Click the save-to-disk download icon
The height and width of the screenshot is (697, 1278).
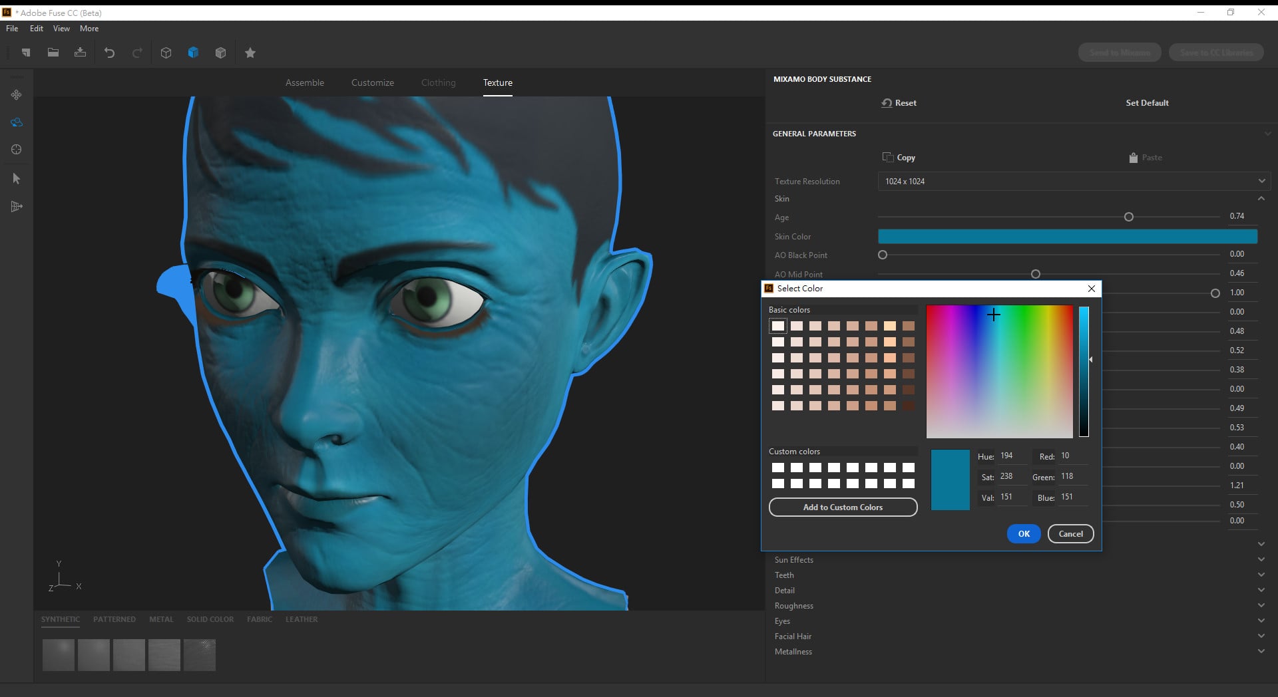click(80, 53)
